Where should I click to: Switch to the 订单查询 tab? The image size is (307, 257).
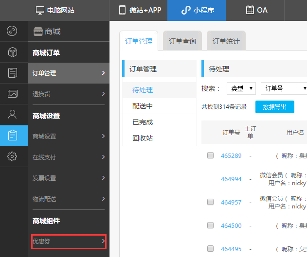182,42
